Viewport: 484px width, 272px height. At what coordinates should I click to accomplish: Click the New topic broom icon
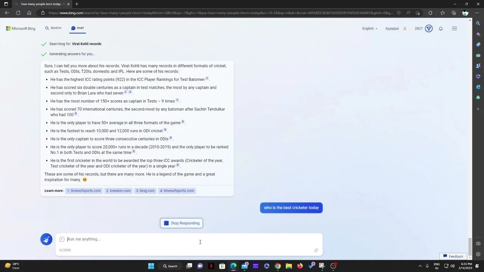pyautogui.click(x=47, y=239)
